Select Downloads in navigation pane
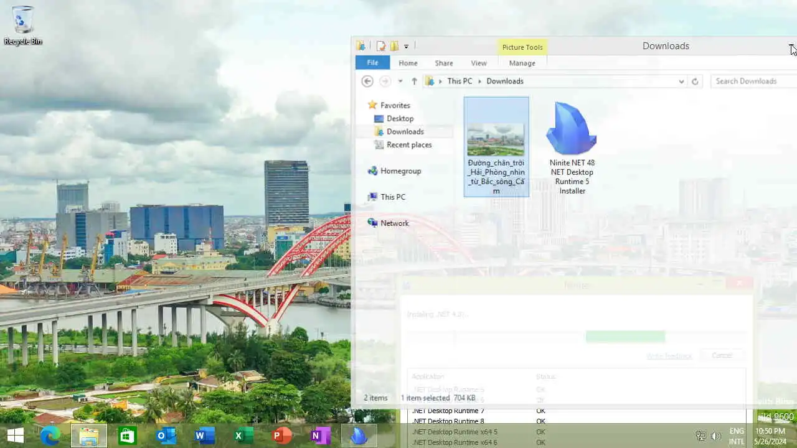797x448 pixels. [405, 131]
